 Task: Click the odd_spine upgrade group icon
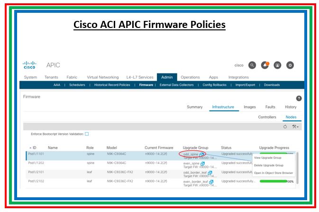pyautogui.click(x=203, y=154)
